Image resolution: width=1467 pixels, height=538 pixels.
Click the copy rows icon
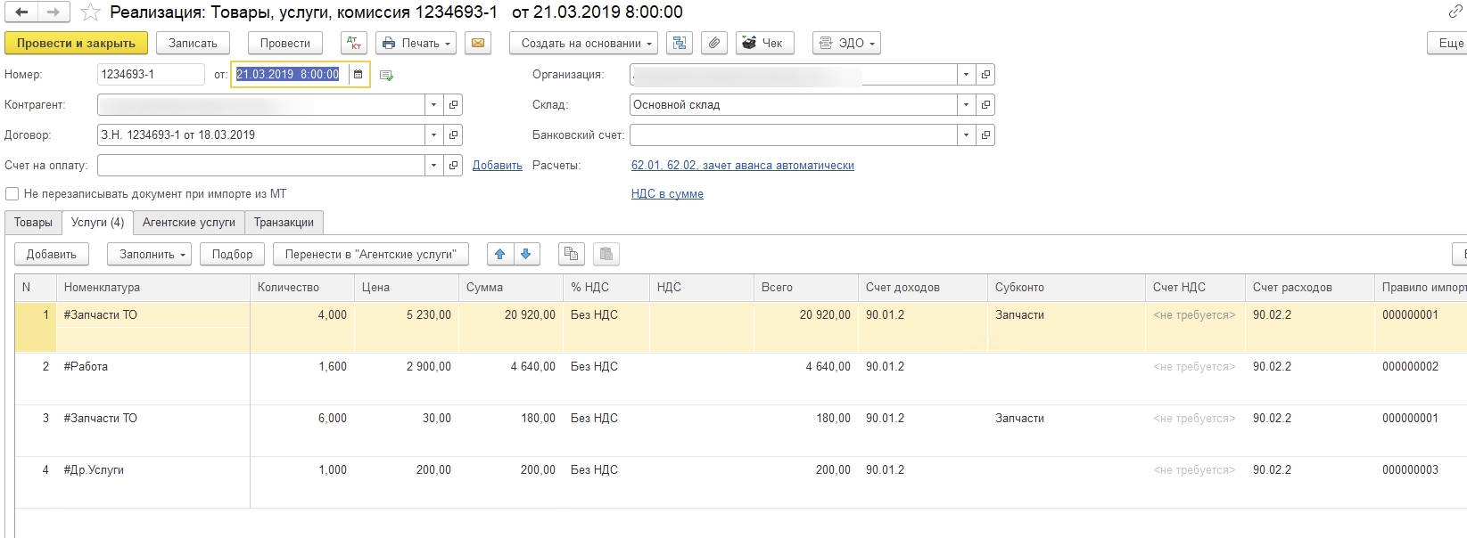571,254
